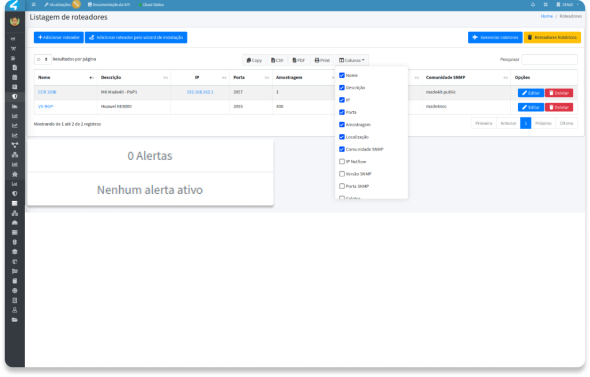Viewport: 590px width, 377px height.
Task: Click the flag icon in the sidebar
Action: coord(14,271)
